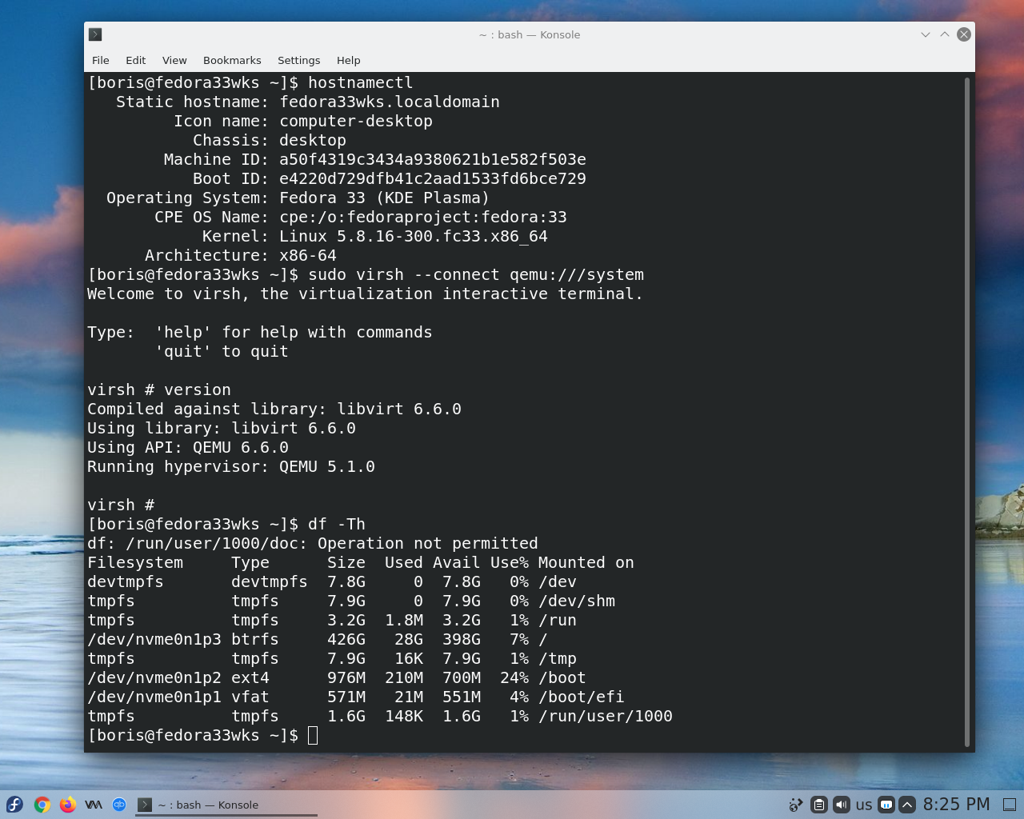Open the Settings menu
This screenshot has width=1024, height=819.
click(298, 60)
